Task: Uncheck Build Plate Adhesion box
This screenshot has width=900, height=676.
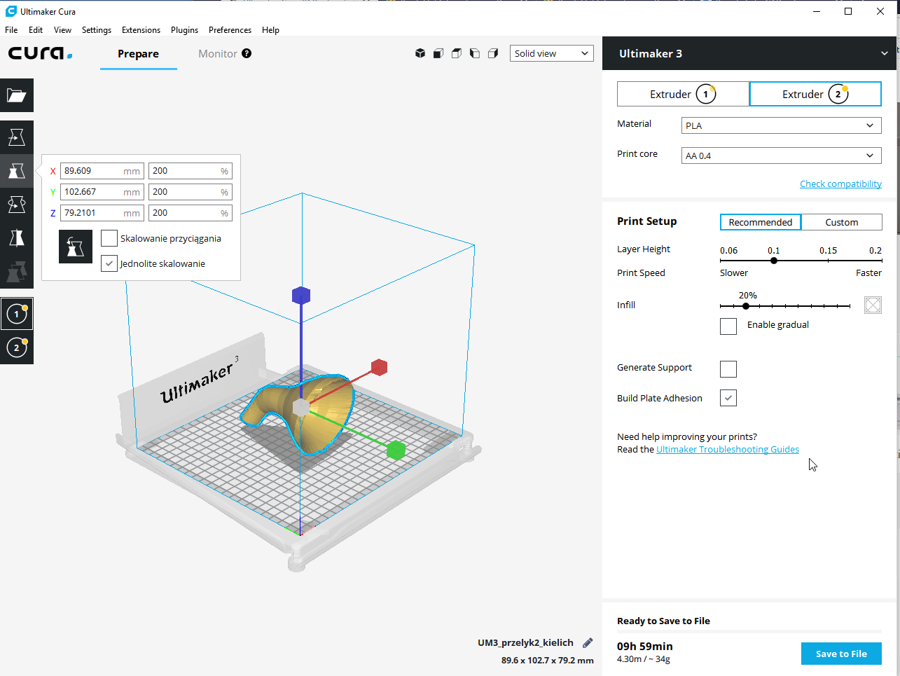Action: click(x=728, y=398)
